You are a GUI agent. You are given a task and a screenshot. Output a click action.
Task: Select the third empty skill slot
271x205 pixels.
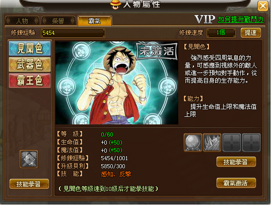(232, 143)
